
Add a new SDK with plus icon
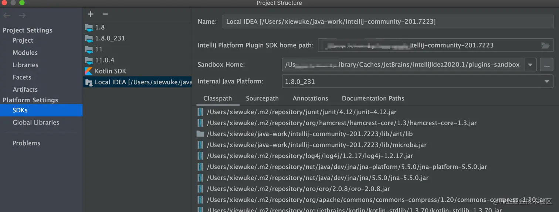pyautogui.click(x=91, y=14)
